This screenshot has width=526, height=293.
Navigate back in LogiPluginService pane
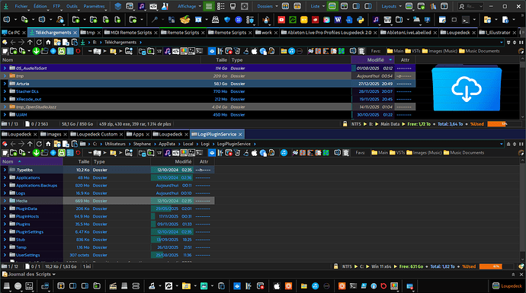click(x=13, y=144)
